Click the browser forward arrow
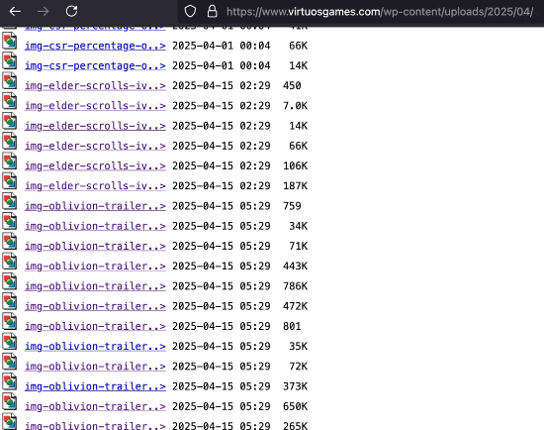This screenshot has width=544, height=430. coord(43,12)
